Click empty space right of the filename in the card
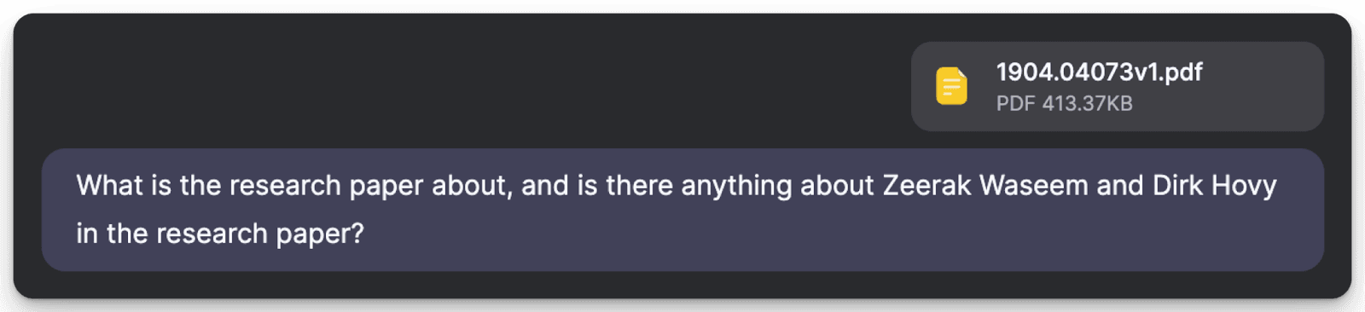The width and height of the screenshot is (1365, 312). pos(1261,72)
